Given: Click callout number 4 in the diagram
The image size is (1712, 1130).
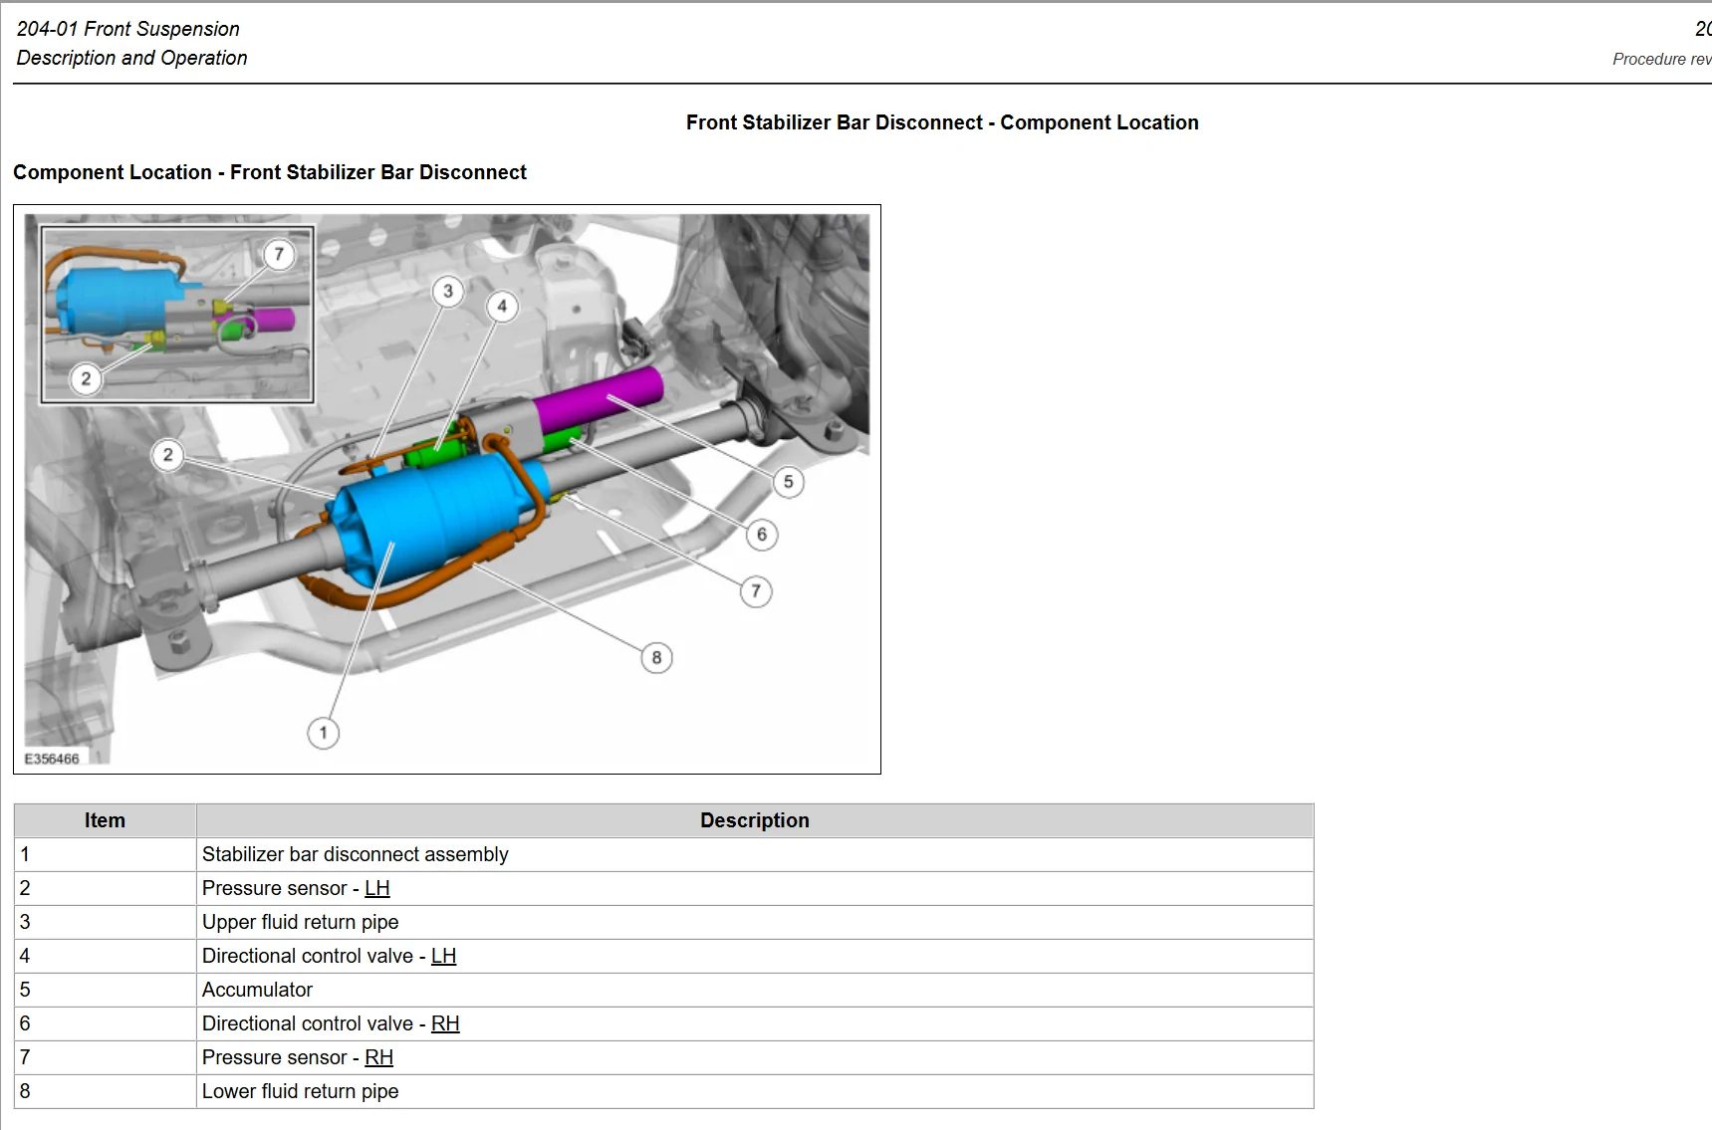Looking at the screenshot, I should 502,306.
